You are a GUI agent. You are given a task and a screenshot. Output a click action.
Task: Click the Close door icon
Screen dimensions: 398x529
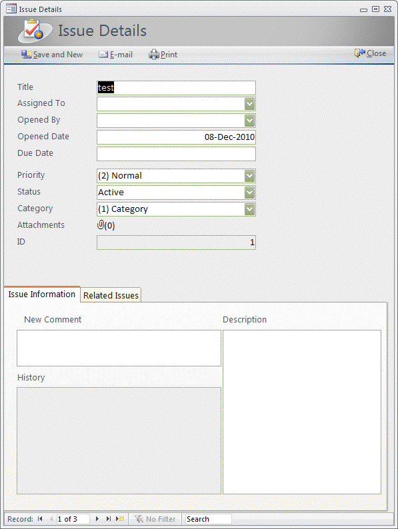[x=360, y=53]
